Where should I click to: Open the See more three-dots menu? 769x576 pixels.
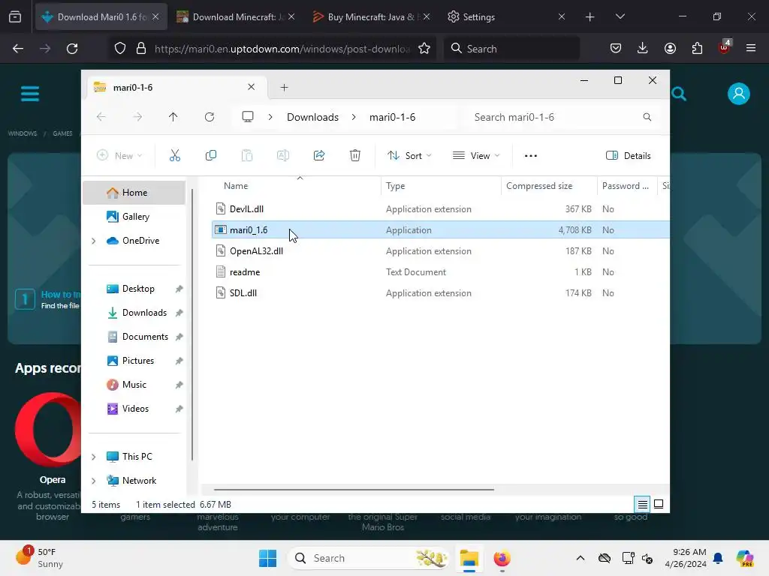click(531, 156)
